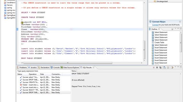Open the SQL Results view menu arrow
The image size is (183, 102).
(175, 67)
